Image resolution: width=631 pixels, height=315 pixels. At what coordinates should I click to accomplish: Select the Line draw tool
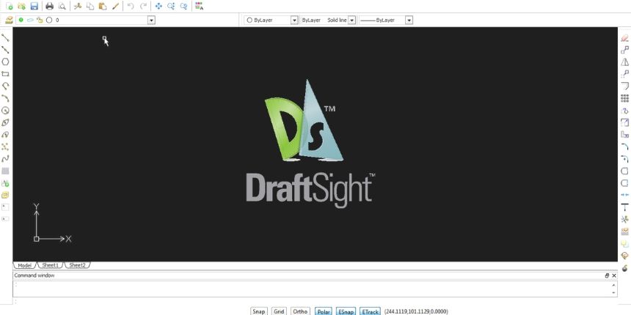tap(5, 38)
